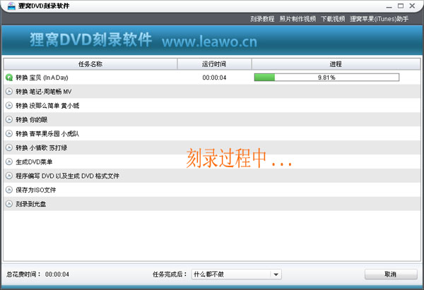Image resolution: width=424 pixels, height=290 pixels.
Task: Click the clock icon beside 转换 小情歌 苏打绿
Action: point(9,147)
